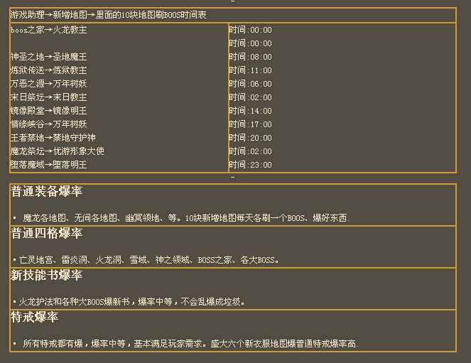Select the 万恶之源 map entry
471x363 pixels.
click(49, 84)
